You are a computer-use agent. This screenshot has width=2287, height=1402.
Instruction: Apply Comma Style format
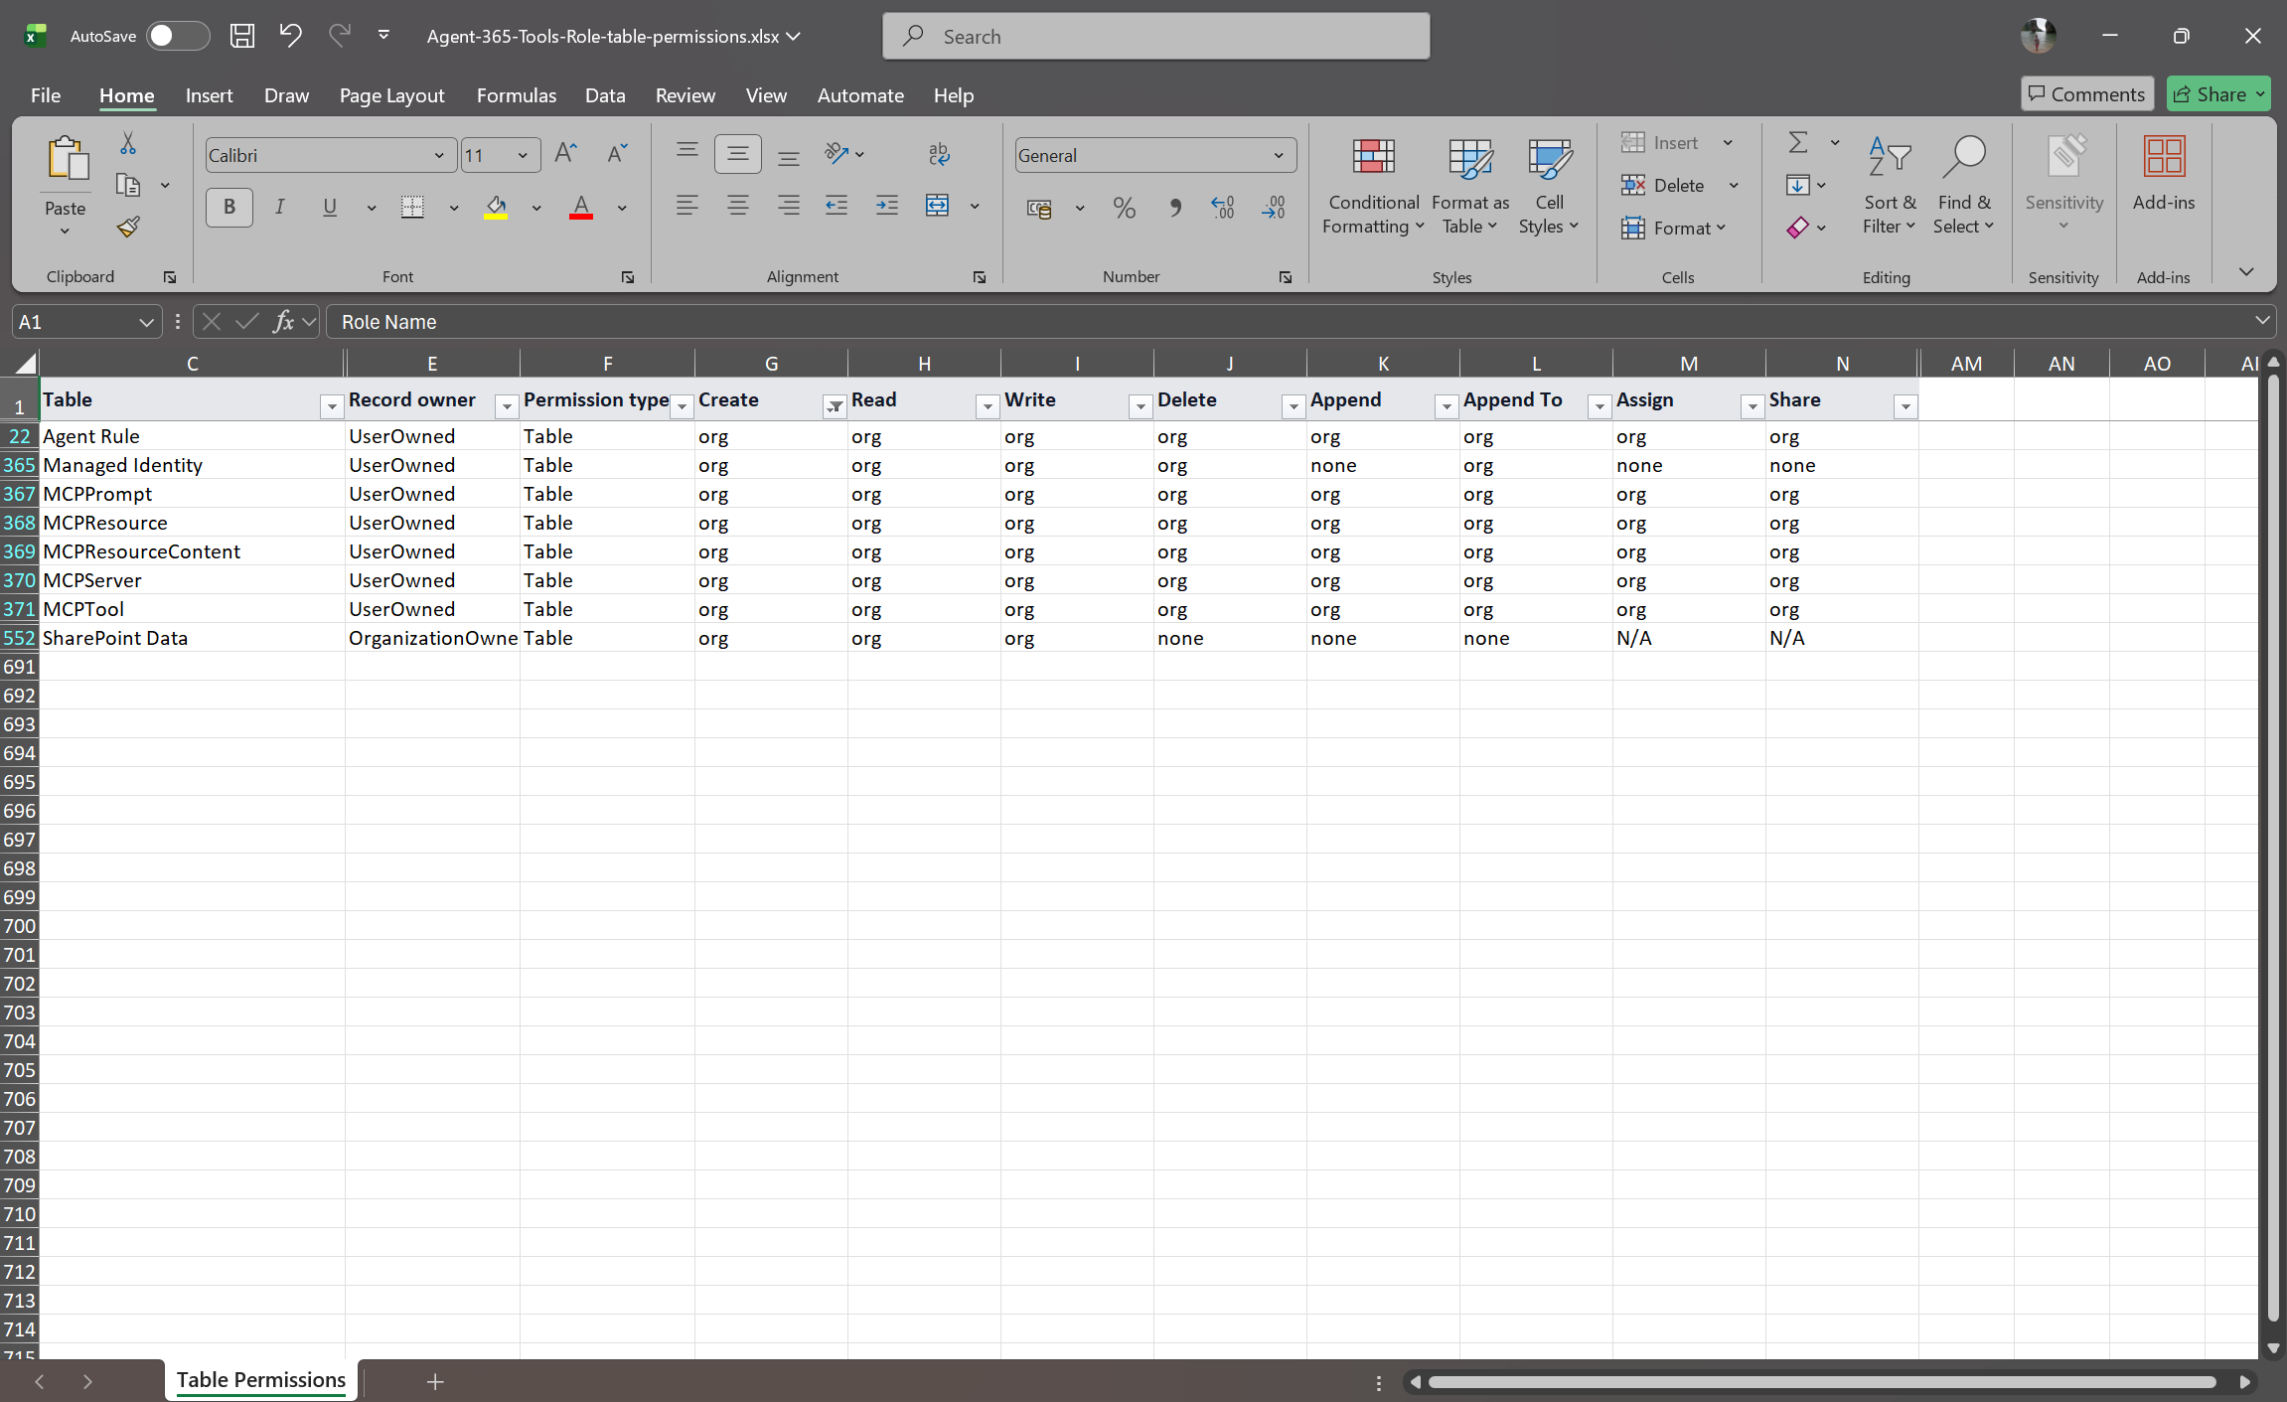tap(1175, 208)
